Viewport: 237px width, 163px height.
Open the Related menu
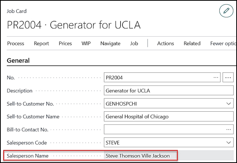[x=192, y=43]
